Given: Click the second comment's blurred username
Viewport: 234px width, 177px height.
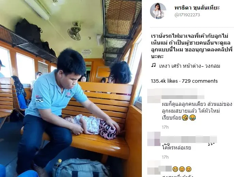Looking at the screenshot, I should pyautogui.click(x=188, y=140).
